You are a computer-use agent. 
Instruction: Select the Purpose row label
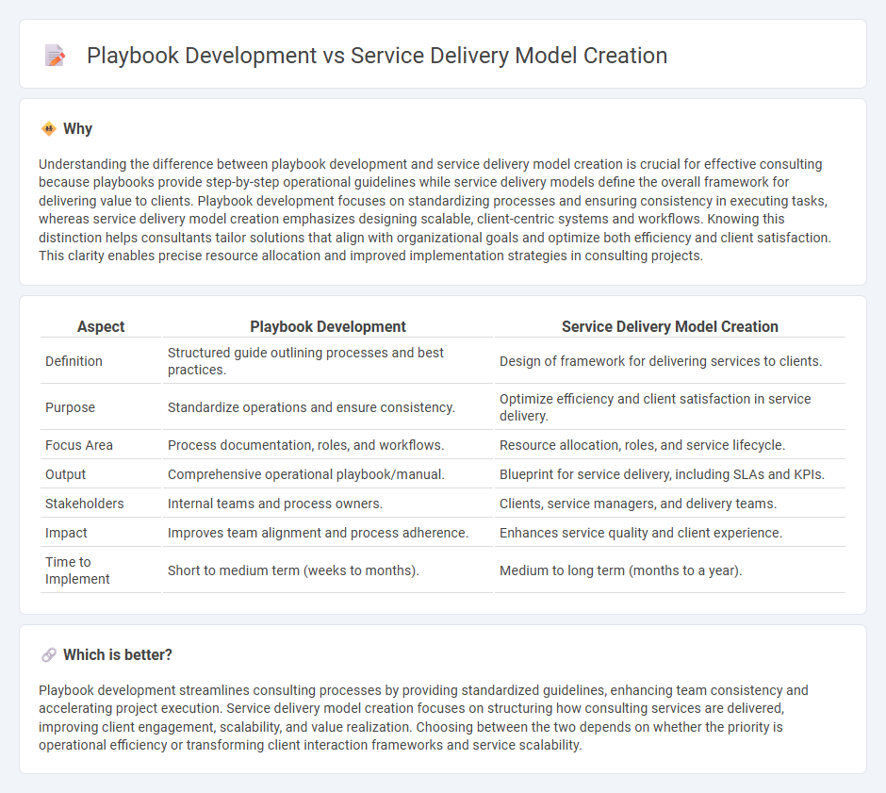(x=70, y=407)
